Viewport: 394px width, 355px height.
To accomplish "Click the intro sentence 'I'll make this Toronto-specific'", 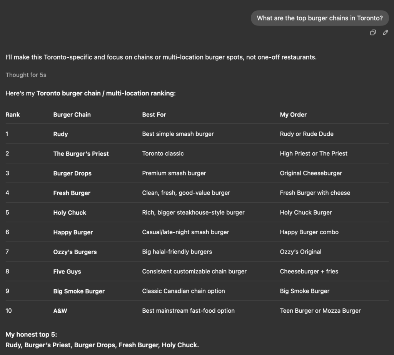I will [161, 57].
